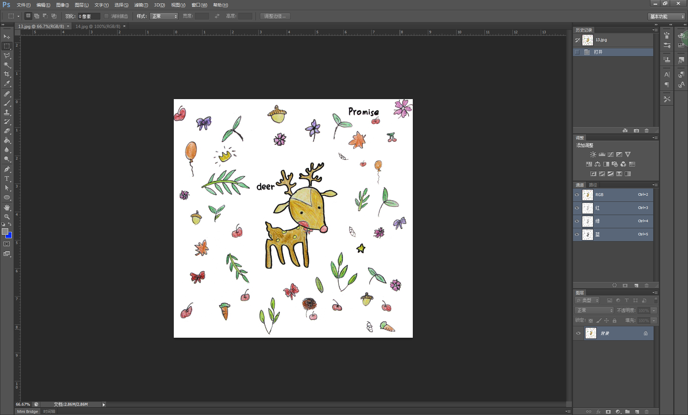This screenshot has height=415, width=688.
Task: Open 文件(F) menu
Action: 23,5
